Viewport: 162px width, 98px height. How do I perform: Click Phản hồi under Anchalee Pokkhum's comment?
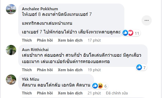click(45, 40)
